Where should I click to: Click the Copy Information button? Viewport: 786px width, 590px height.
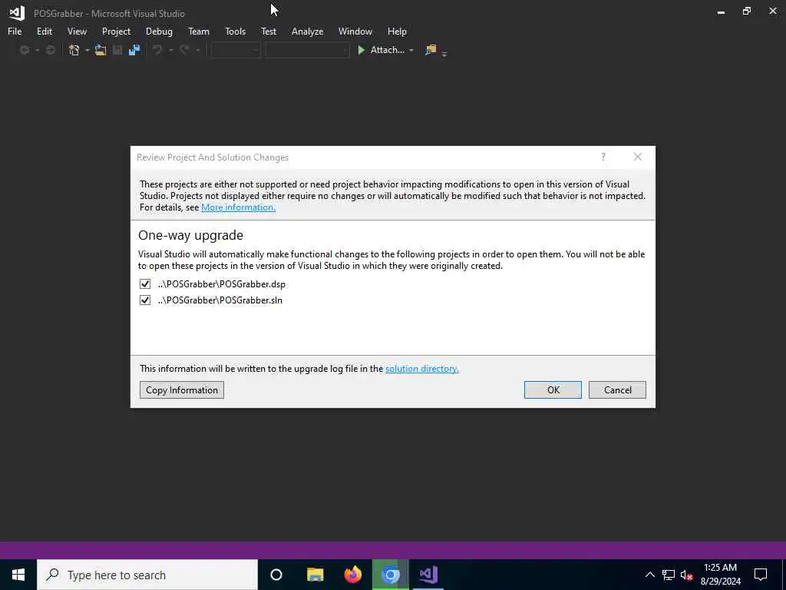click(181, 389)
